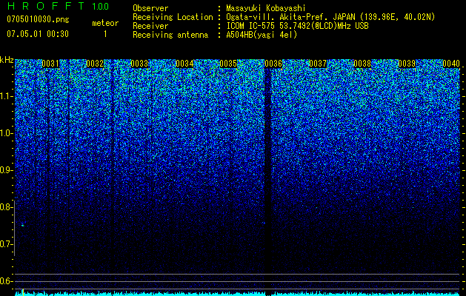Click the 0.8 kHz axis label

[x=6, y=207]
